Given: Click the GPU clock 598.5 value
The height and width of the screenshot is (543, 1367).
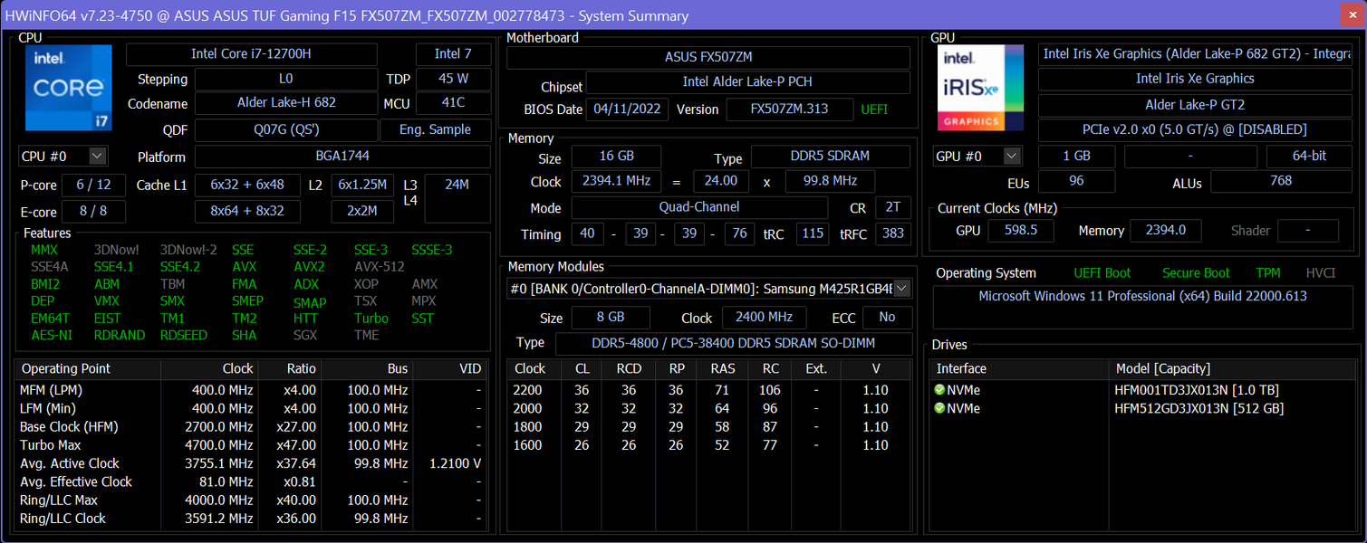Looking at the screenshot, I should [1020, 231].
